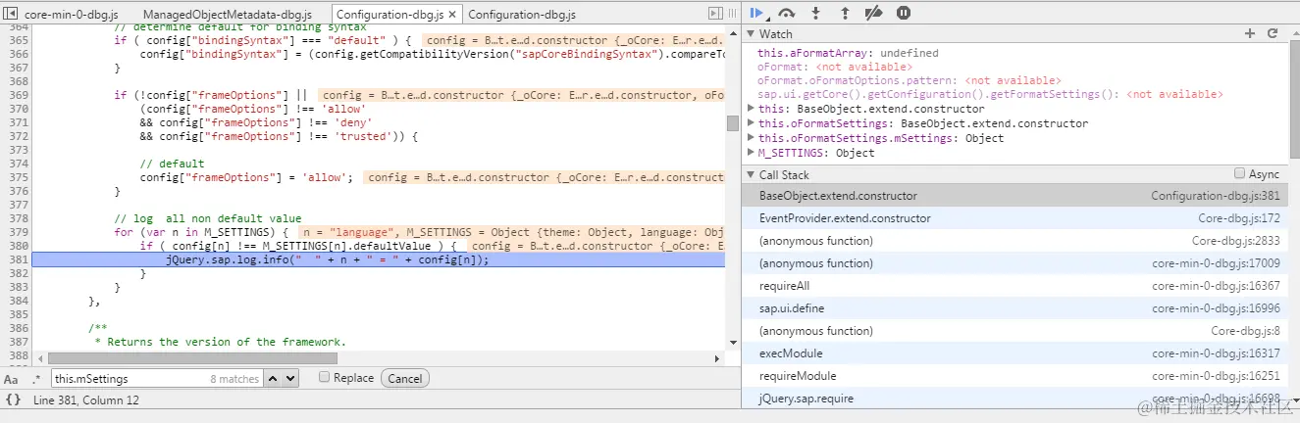1300x423 pixels.
Task: Click the this.aFormatArray watch expression
Action: (x=848, y=53)
